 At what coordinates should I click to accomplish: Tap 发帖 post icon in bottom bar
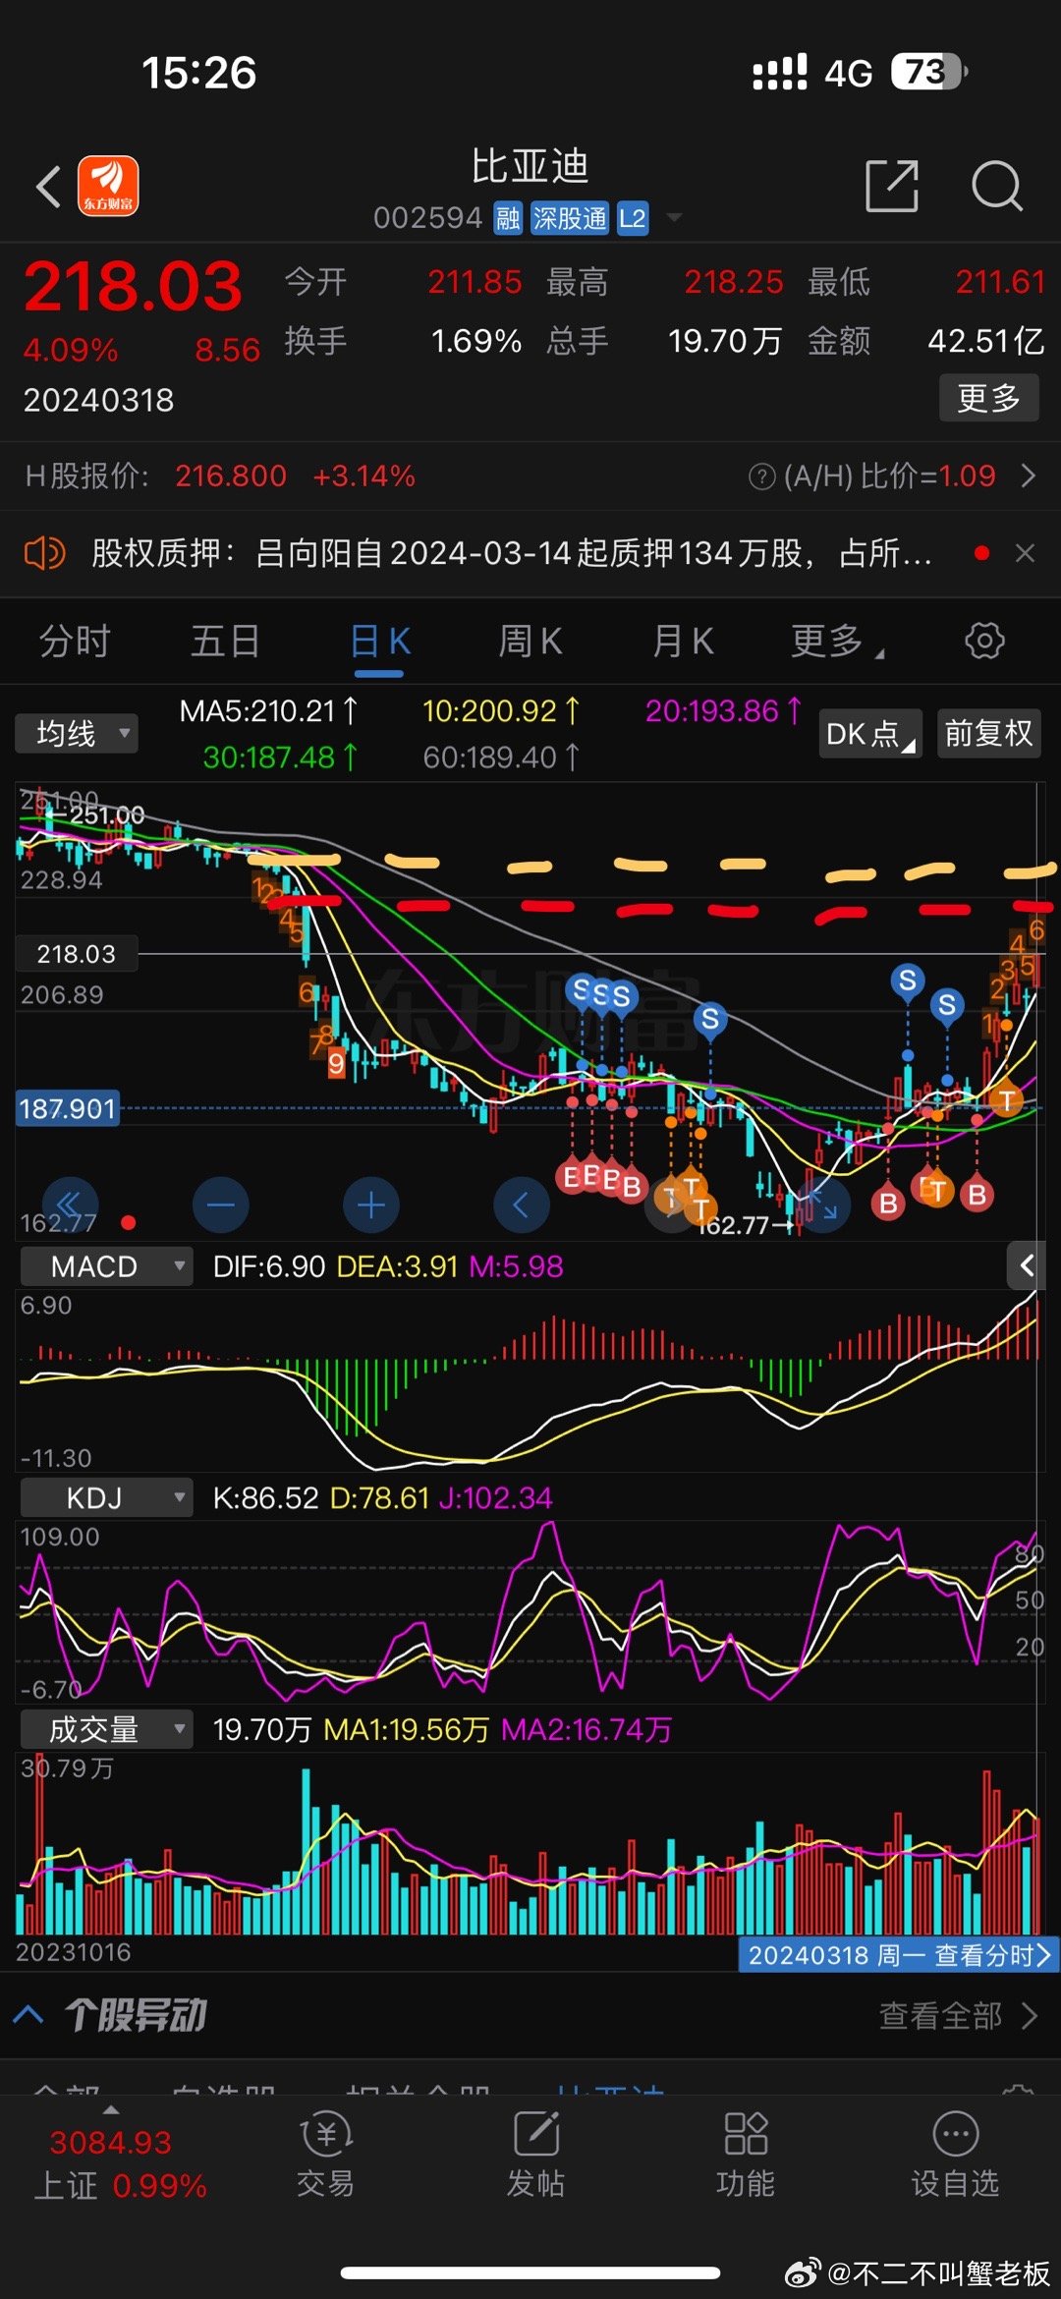pos(535,2156)
